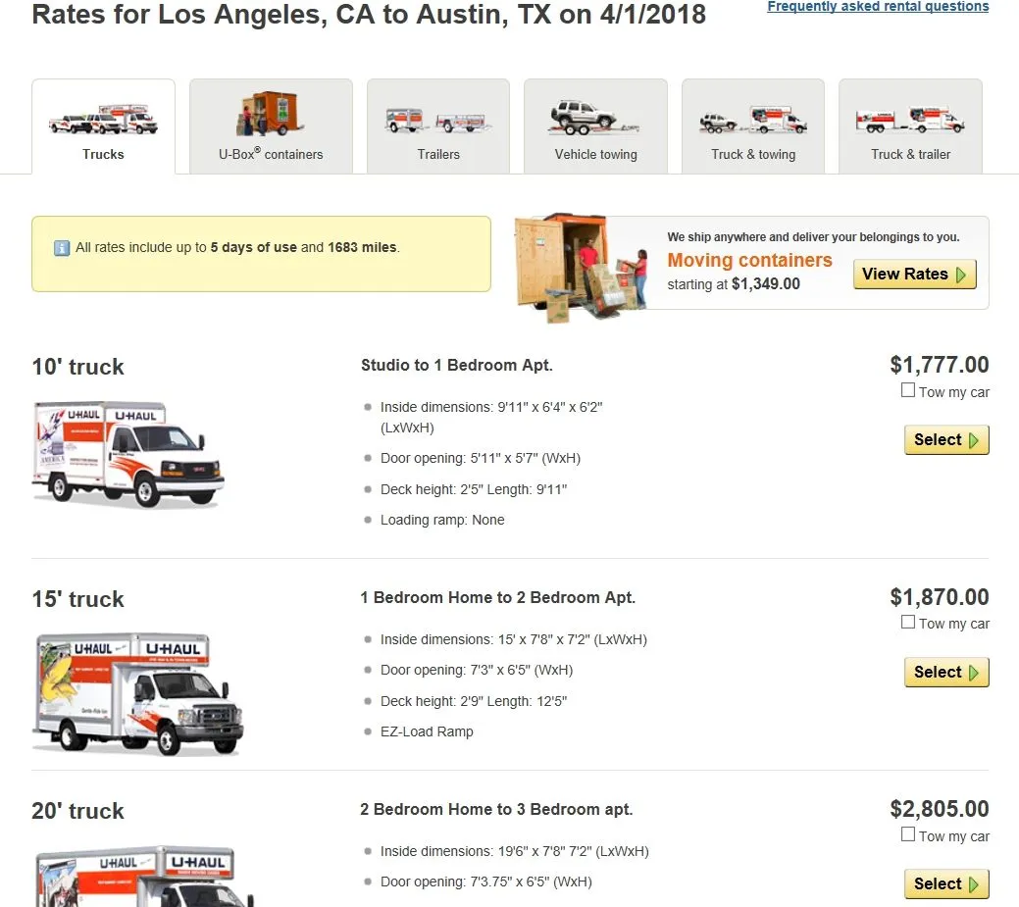Switch to the Truck & towing tab

pyautogui.click(x=752, y=154)
